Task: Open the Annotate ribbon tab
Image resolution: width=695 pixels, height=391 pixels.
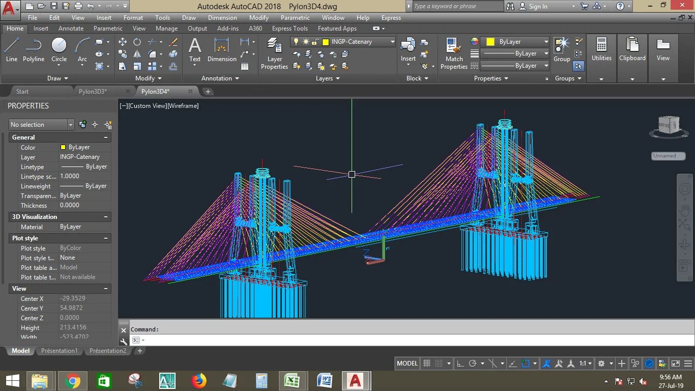Action: coord(71,29)
